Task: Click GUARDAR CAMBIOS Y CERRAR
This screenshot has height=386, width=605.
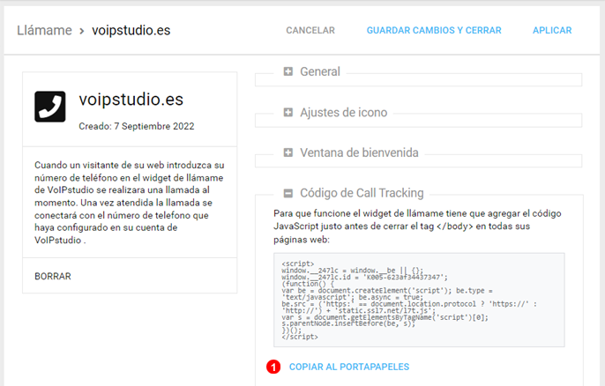Action: coord(434,30)
